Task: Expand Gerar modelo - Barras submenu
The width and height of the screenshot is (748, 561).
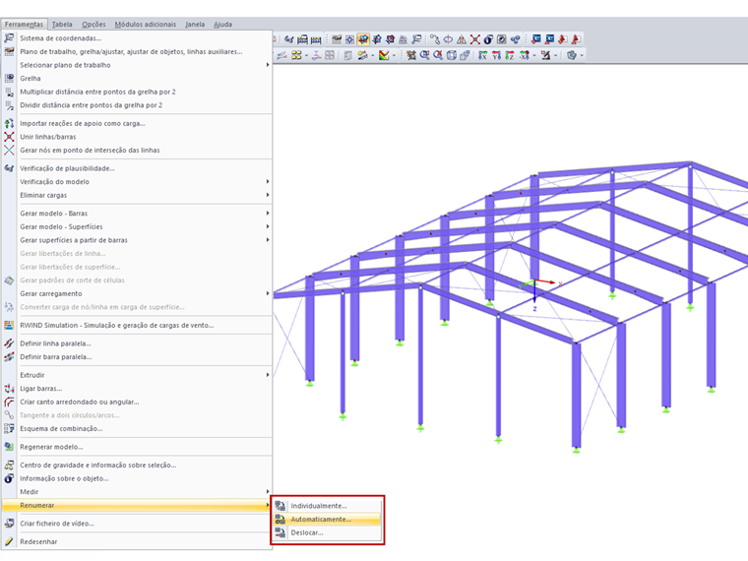Action: [x=137, y=214]
